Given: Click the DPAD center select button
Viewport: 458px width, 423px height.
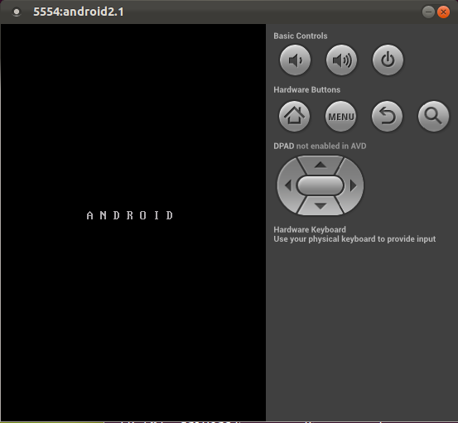Looking at the screenshot, I should [x=321, y=185].
